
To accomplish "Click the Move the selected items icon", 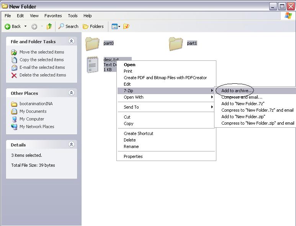I will 14,52.
